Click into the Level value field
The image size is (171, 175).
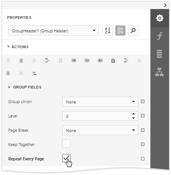(96, 116)
